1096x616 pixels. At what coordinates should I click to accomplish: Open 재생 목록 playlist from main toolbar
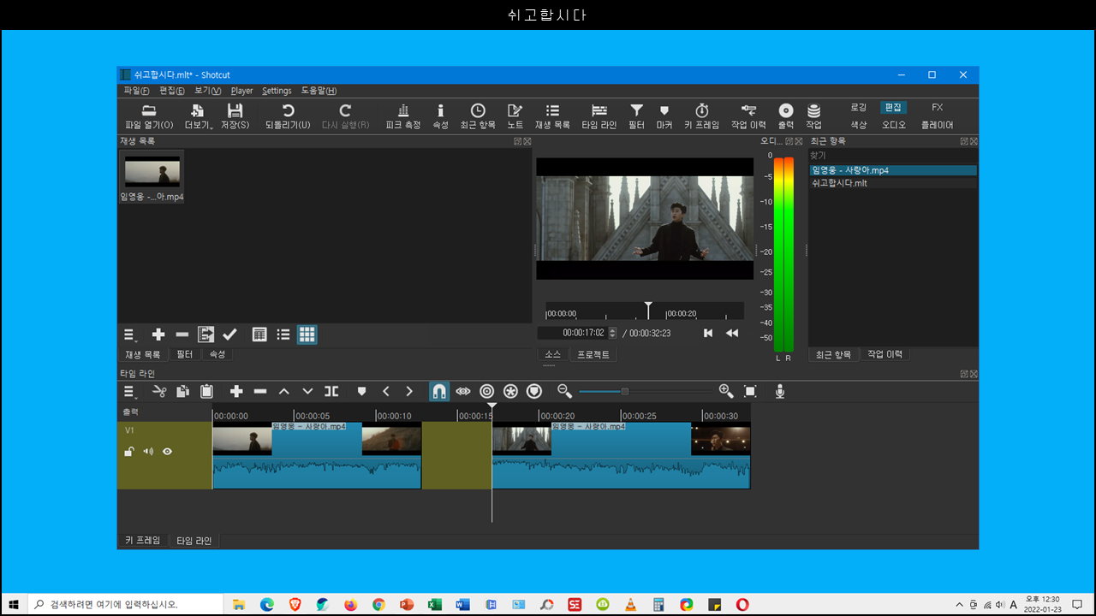tap(552, 116)
